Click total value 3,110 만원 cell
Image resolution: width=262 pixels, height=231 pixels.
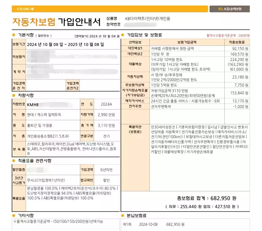tap(106, 125)
